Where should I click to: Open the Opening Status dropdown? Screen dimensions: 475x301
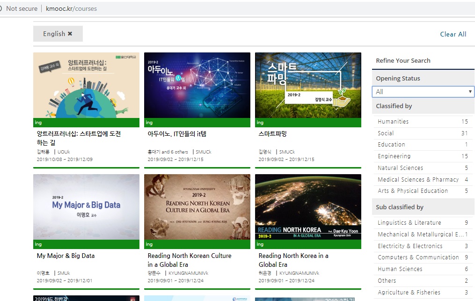pos(423,92)
